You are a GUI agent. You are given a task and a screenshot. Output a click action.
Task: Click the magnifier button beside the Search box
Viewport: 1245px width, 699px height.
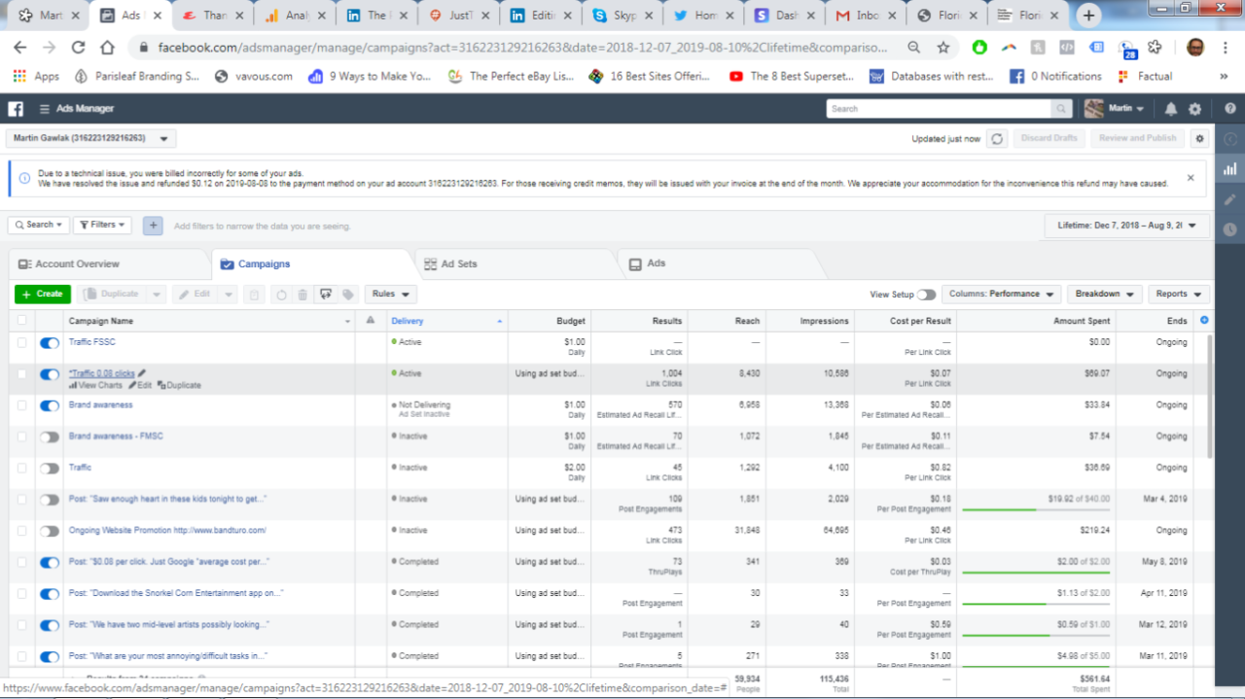point(1063,109)
